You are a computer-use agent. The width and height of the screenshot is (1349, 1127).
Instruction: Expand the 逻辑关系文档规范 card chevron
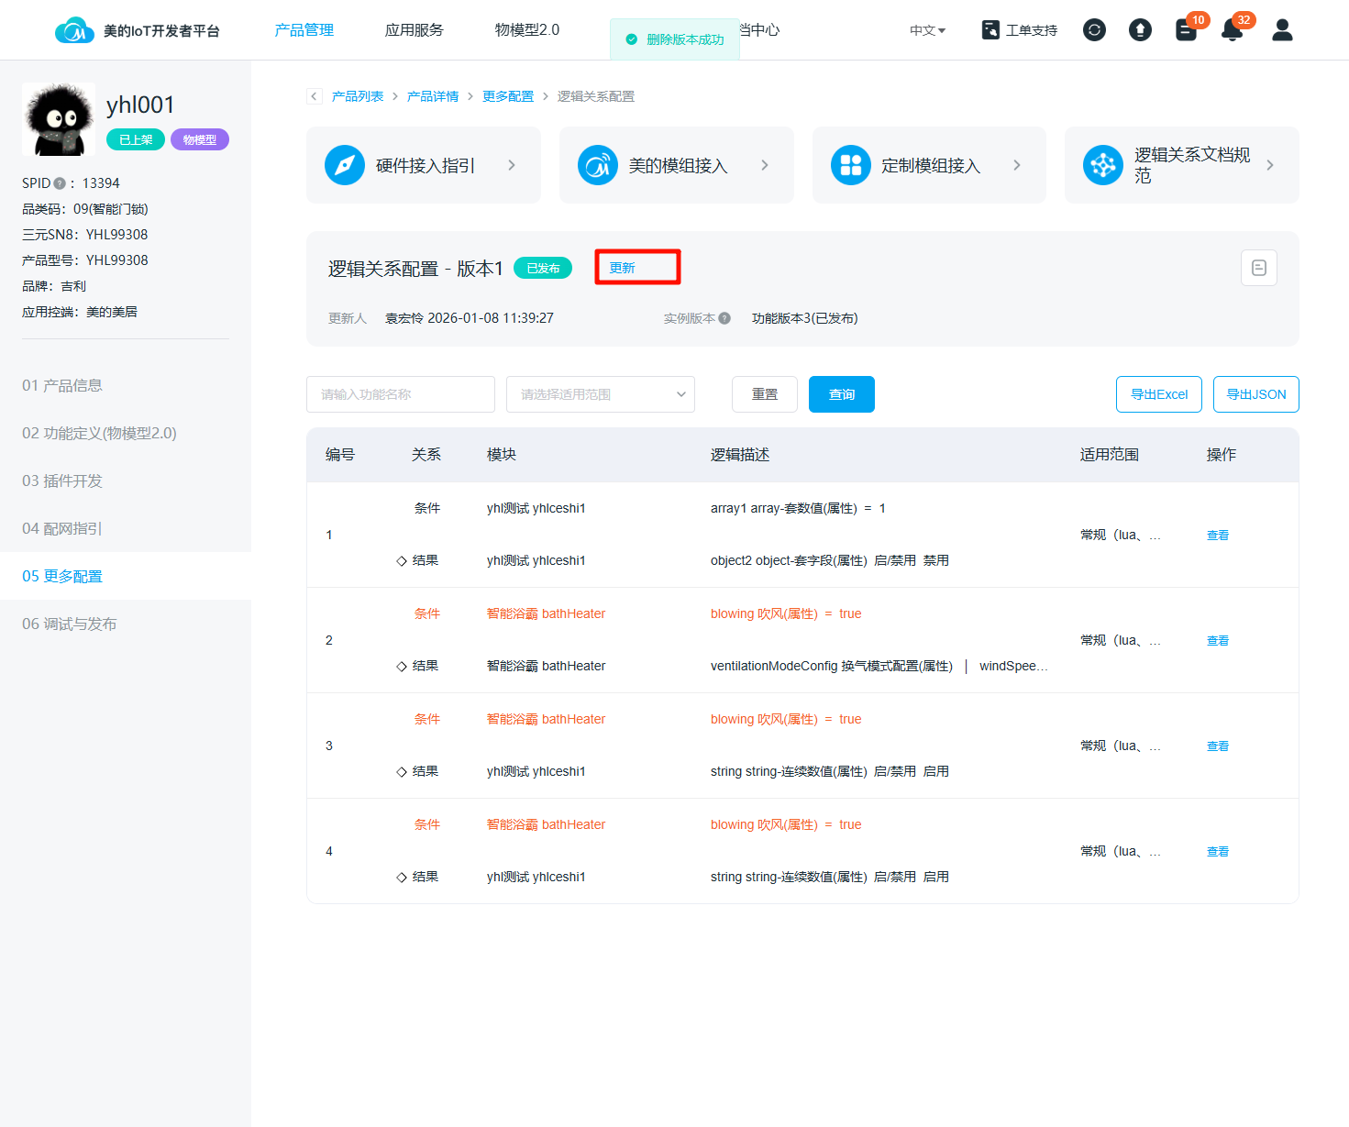[x=1270, y=165]
